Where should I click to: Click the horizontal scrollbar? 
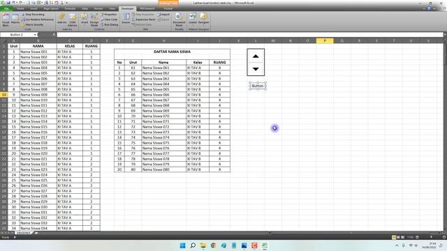353,233
